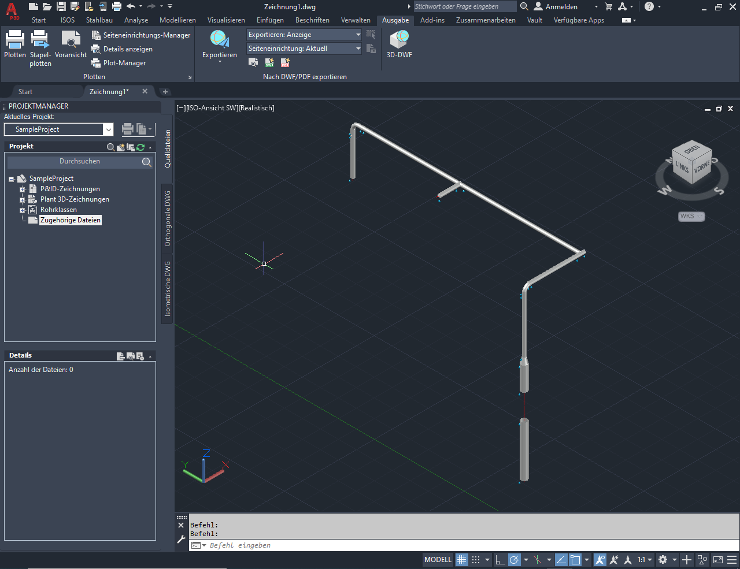Click Details anzeigen in Plotten panel

(122, 49)
